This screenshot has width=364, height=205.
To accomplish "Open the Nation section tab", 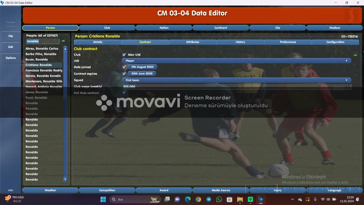I will pyautogui.click(x=164, y=28).
